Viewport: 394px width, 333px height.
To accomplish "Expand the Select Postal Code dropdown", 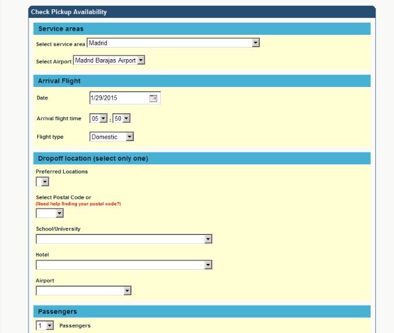I will [x=50, y=213].
